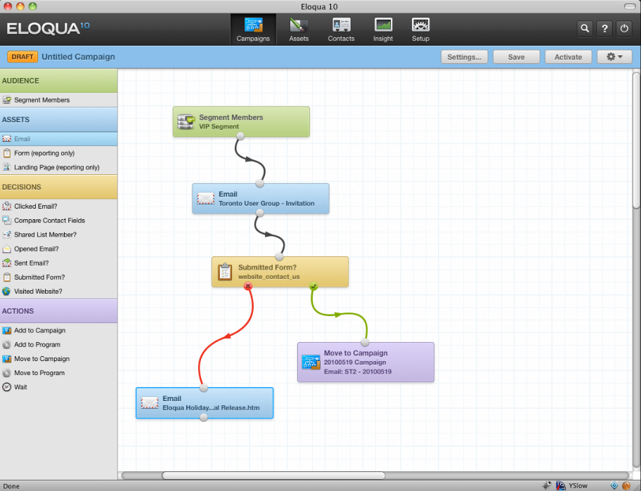
Task: Open the Insight tab
Action: tap(383, 29)
